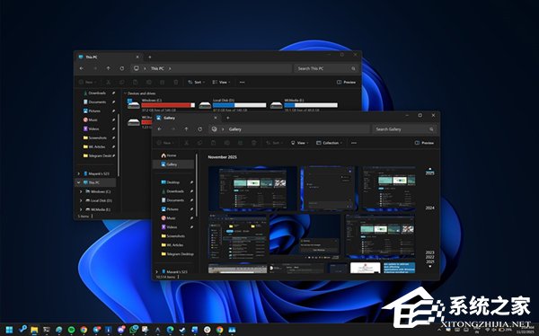Open the Sort dropdown in the This PC toolbar
The image size is (539, 336).
point(196,82)
